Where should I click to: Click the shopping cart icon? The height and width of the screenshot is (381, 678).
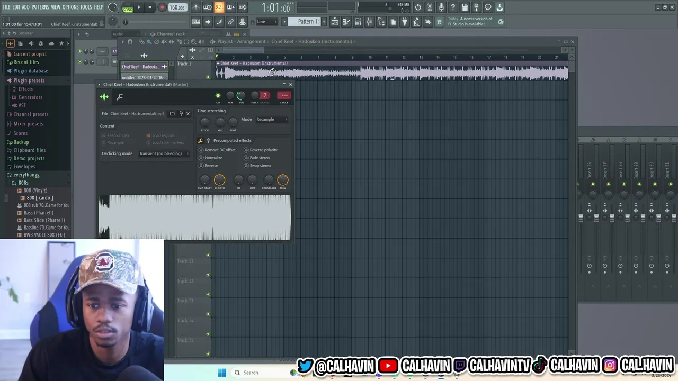click(x=439, y=22)
